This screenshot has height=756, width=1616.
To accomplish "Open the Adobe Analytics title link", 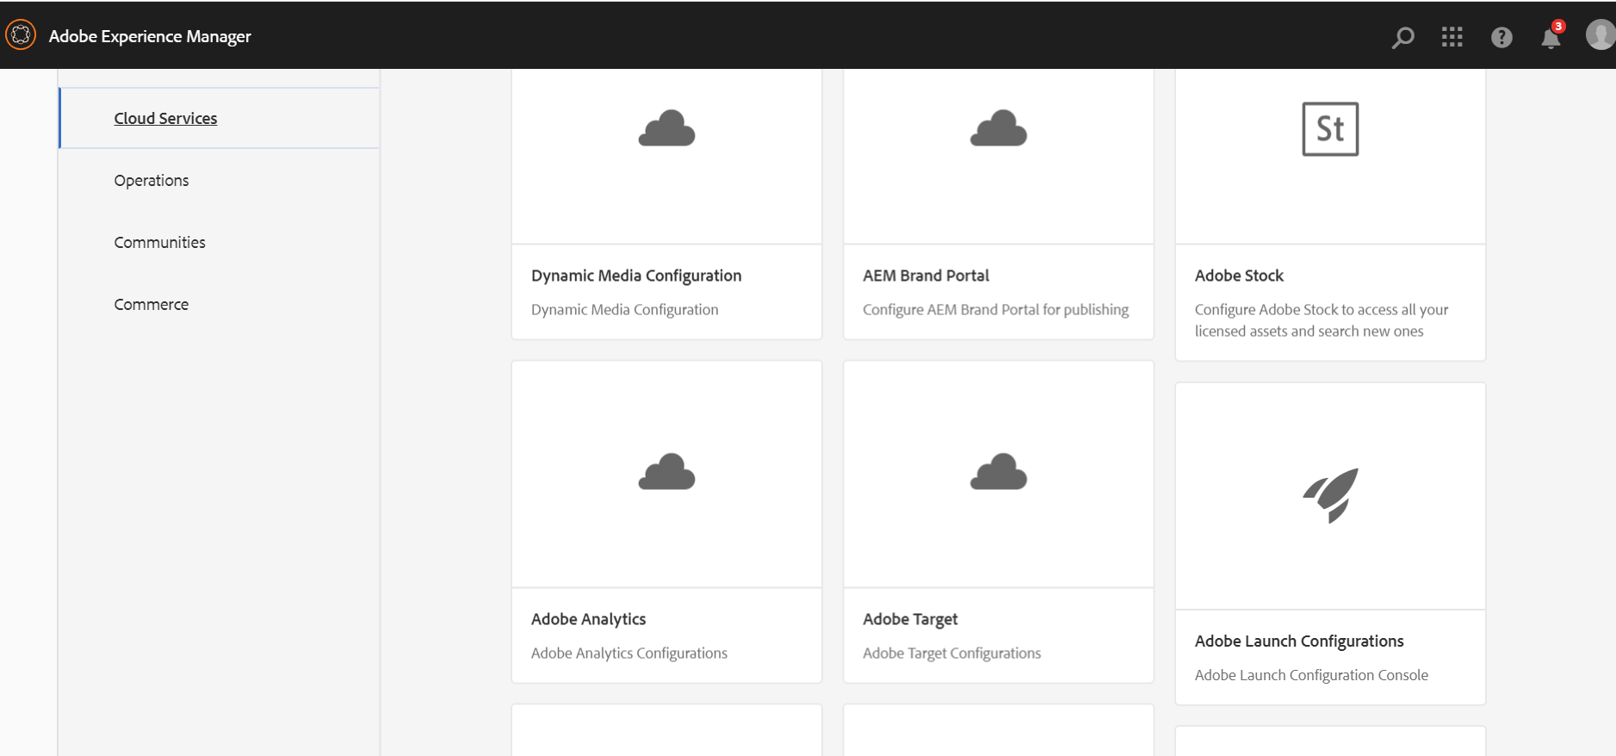I will coord(588,619).
